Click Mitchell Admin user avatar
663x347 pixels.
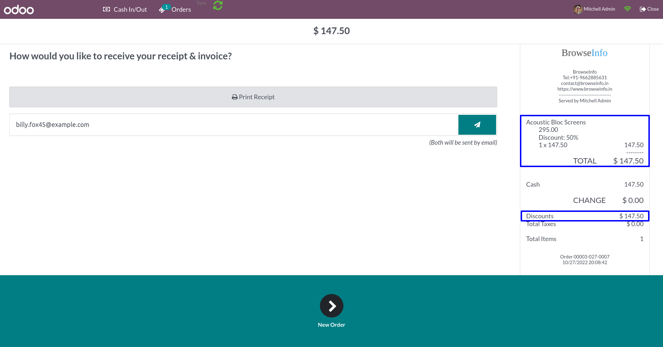pos(578,9)
